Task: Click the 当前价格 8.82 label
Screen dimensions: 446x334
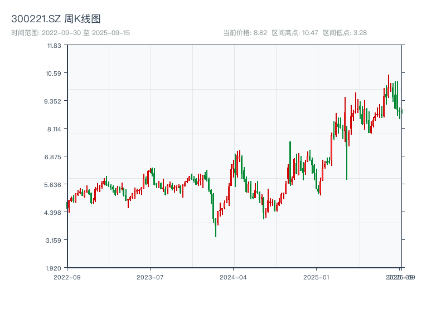Action: point(245,33)
